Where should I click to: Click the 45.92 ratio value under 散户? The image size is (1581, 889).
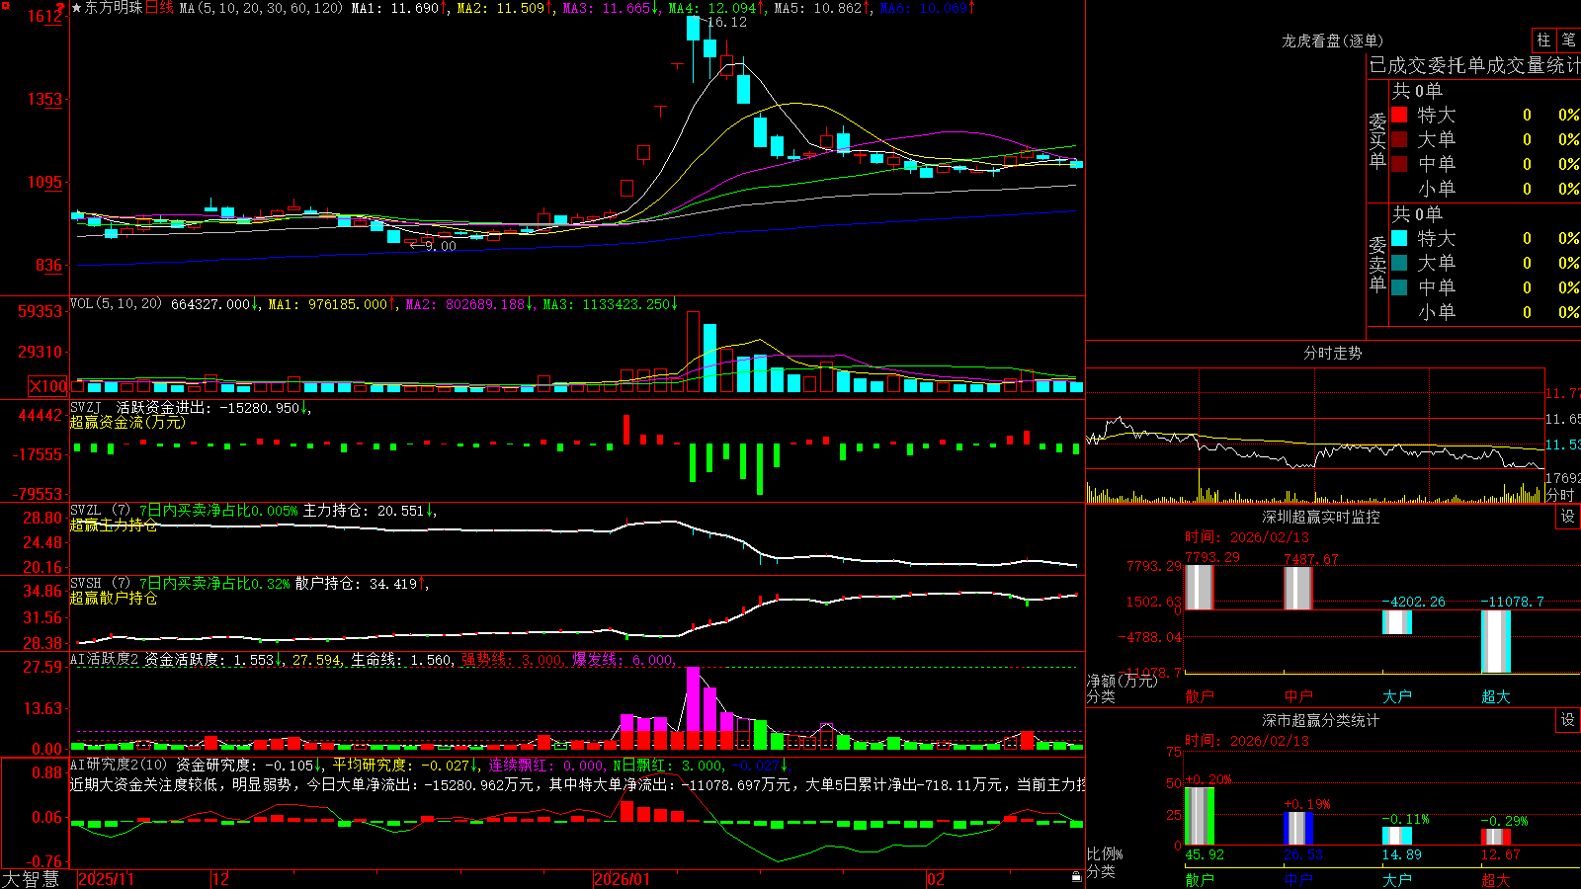1205,854
